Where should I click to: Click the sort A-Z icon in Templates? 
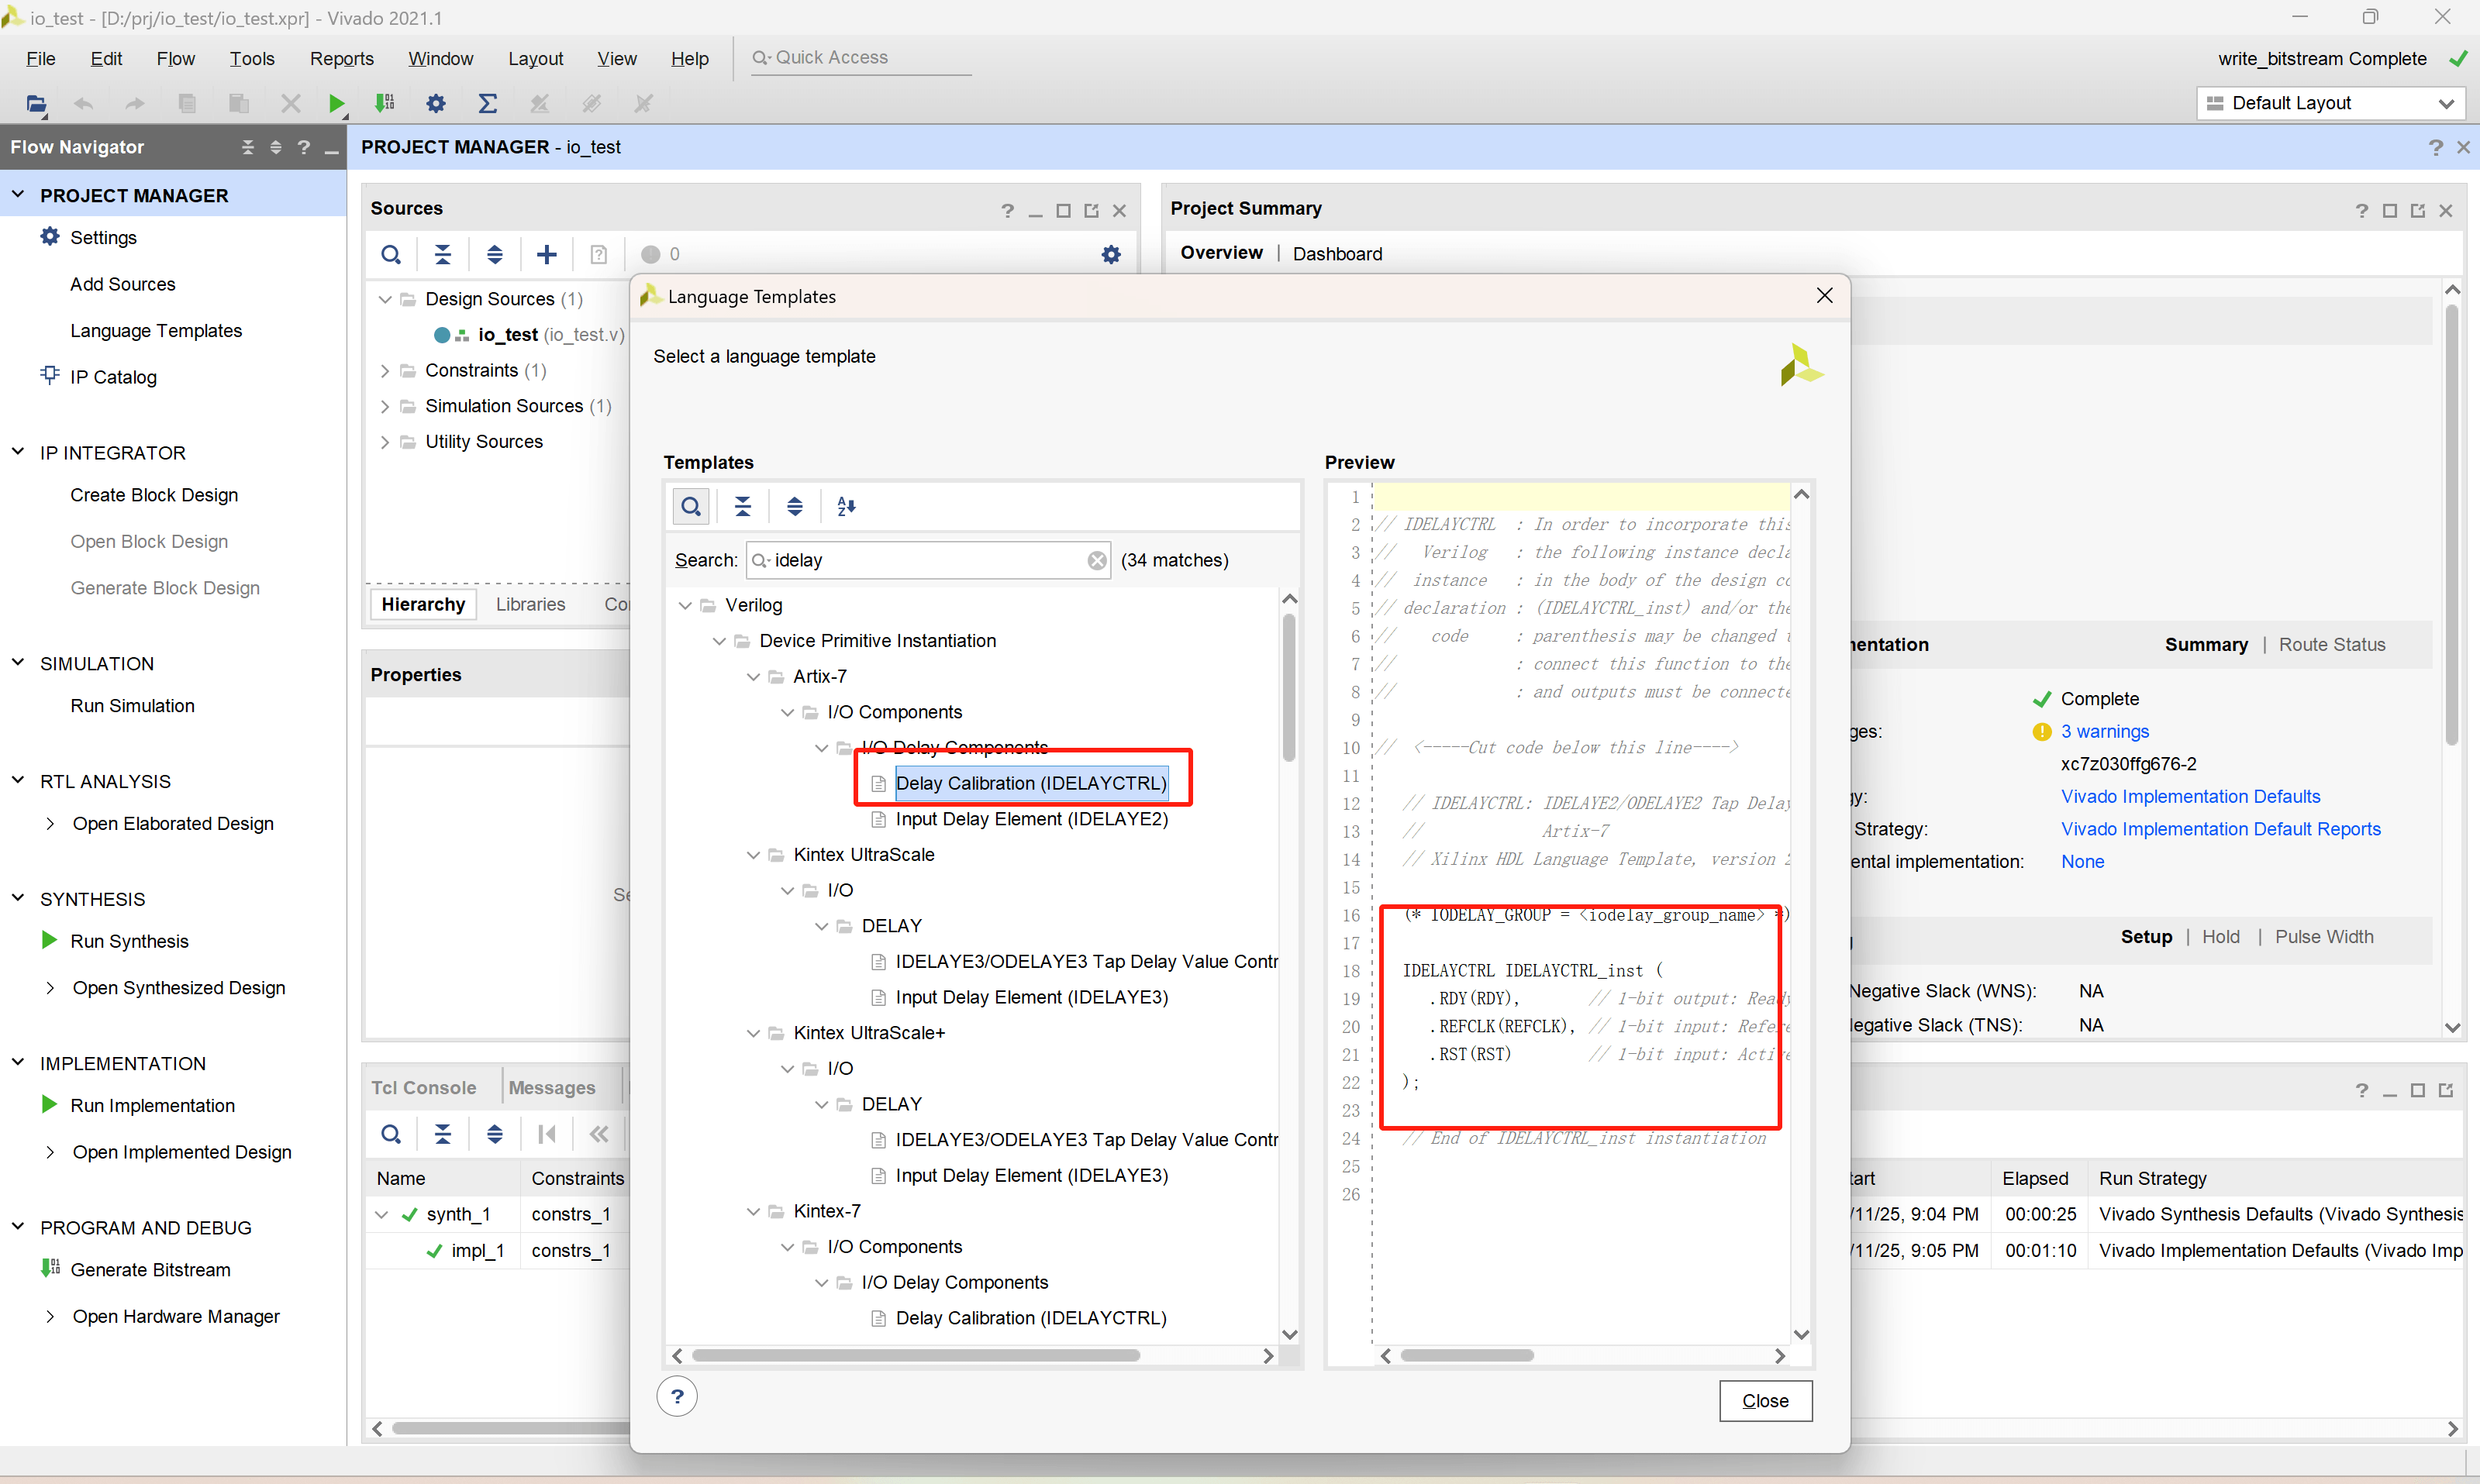(x=847, y=506)
